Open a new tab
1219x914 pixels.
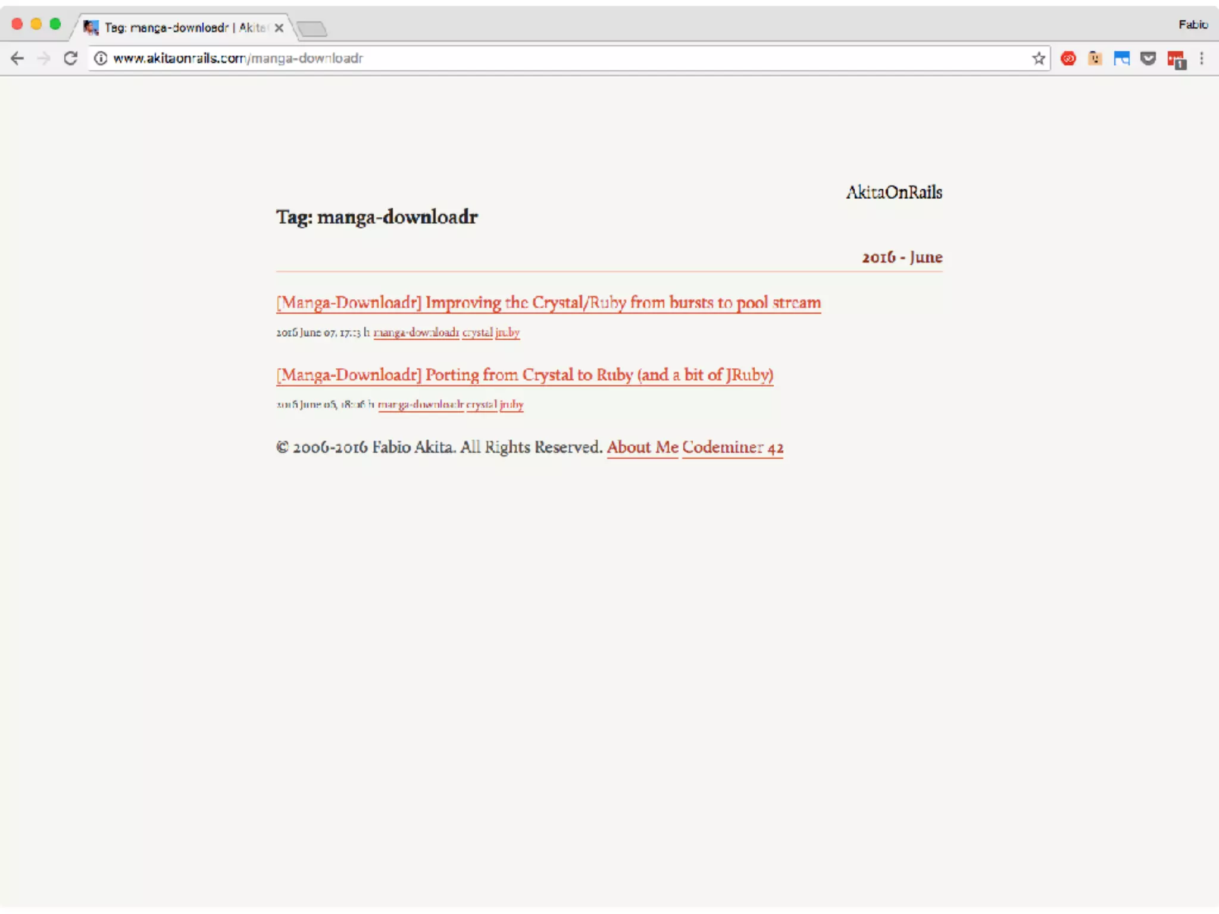click(312, 28)
